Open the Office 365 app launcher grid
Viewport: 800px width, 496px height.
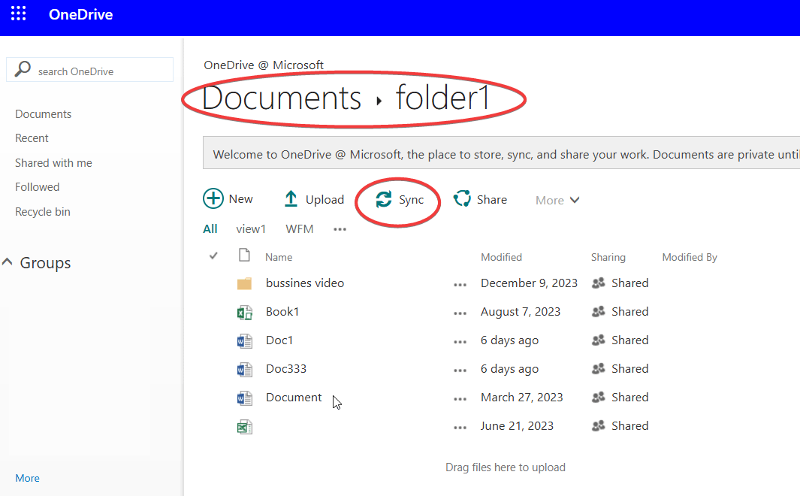(x=17, y=13)
